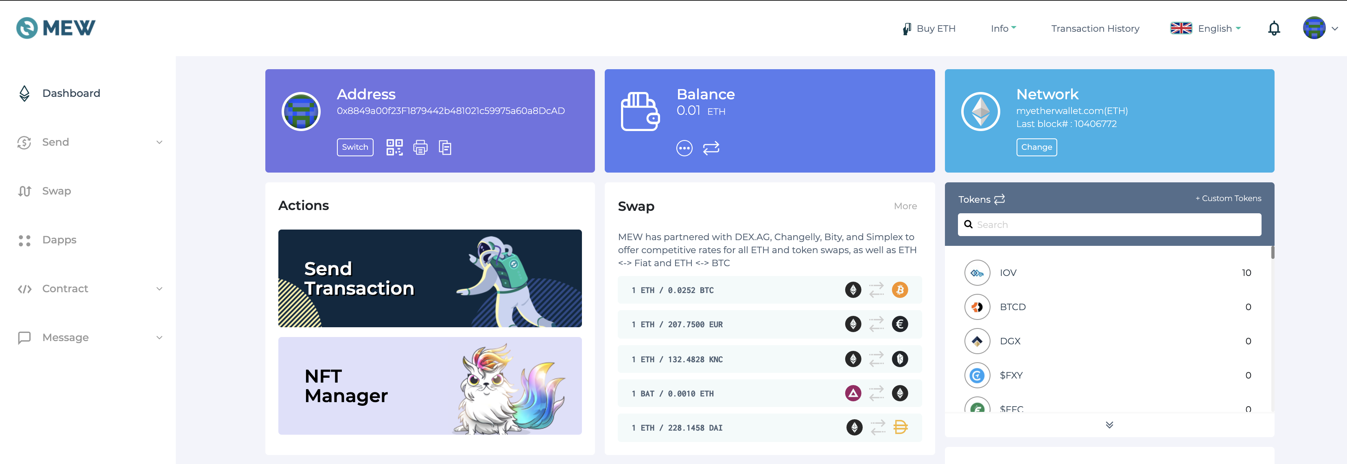The image size is (1347, 464).
Task: Click the Ethereum network logo icon
Action: tap(980, 112)
